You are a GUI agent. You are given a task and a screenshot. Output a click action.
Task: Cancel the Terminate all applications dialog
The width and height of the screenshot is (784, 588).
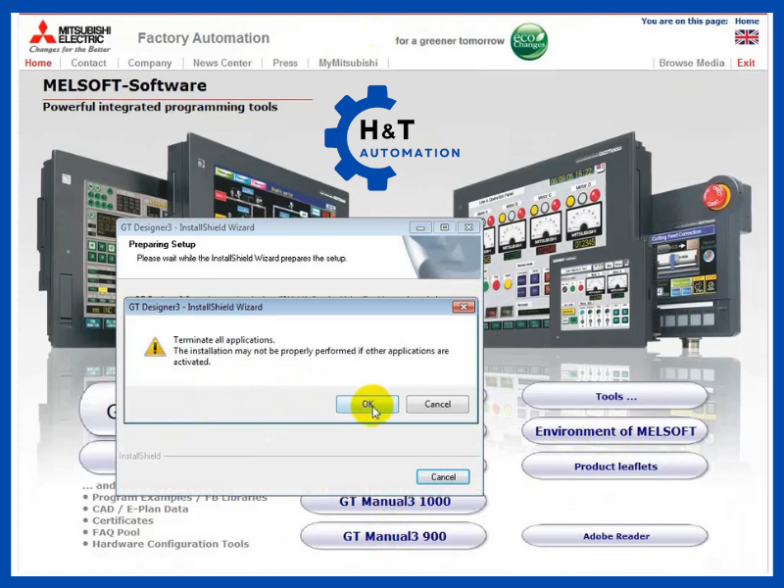[437, 404]
